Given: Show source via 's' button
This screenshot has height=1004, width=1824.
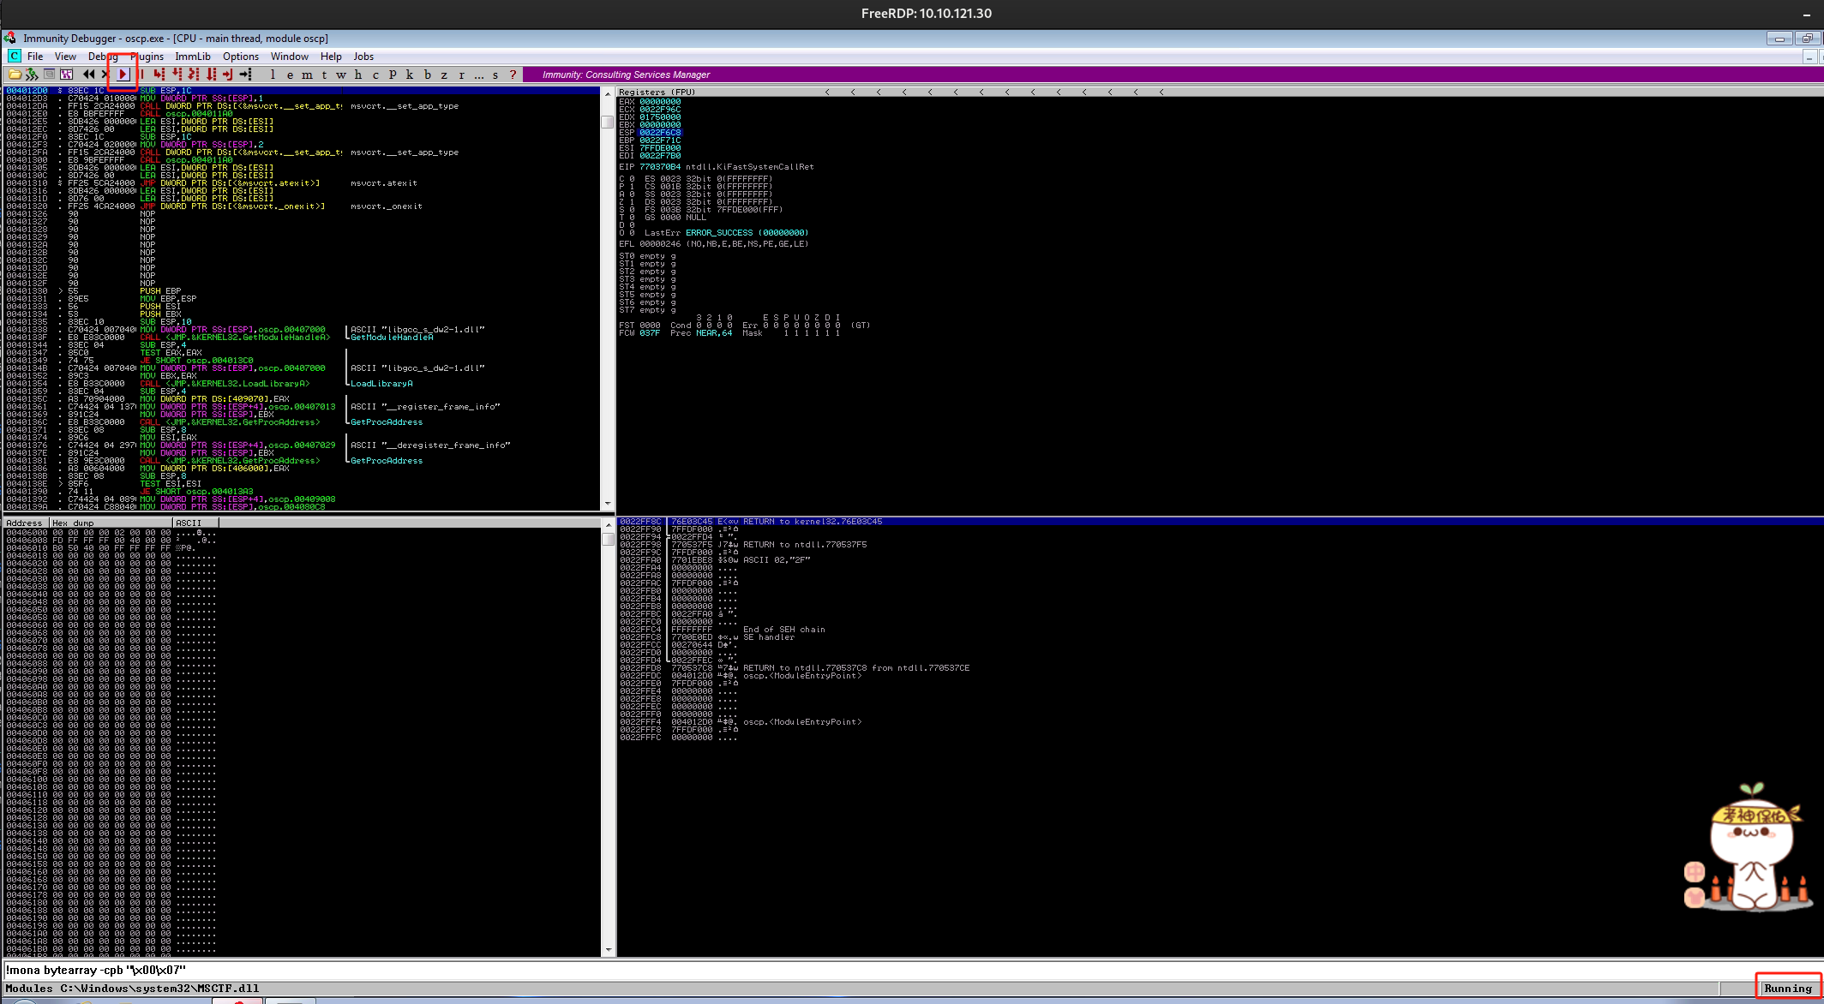Looking at the screenshot, I should (x=495, y=75).
